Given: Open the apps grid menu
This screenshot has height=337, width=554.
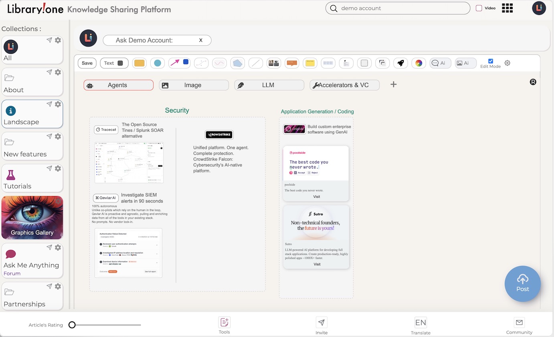Looking at the screenshot, I should [x=507, y=8].
